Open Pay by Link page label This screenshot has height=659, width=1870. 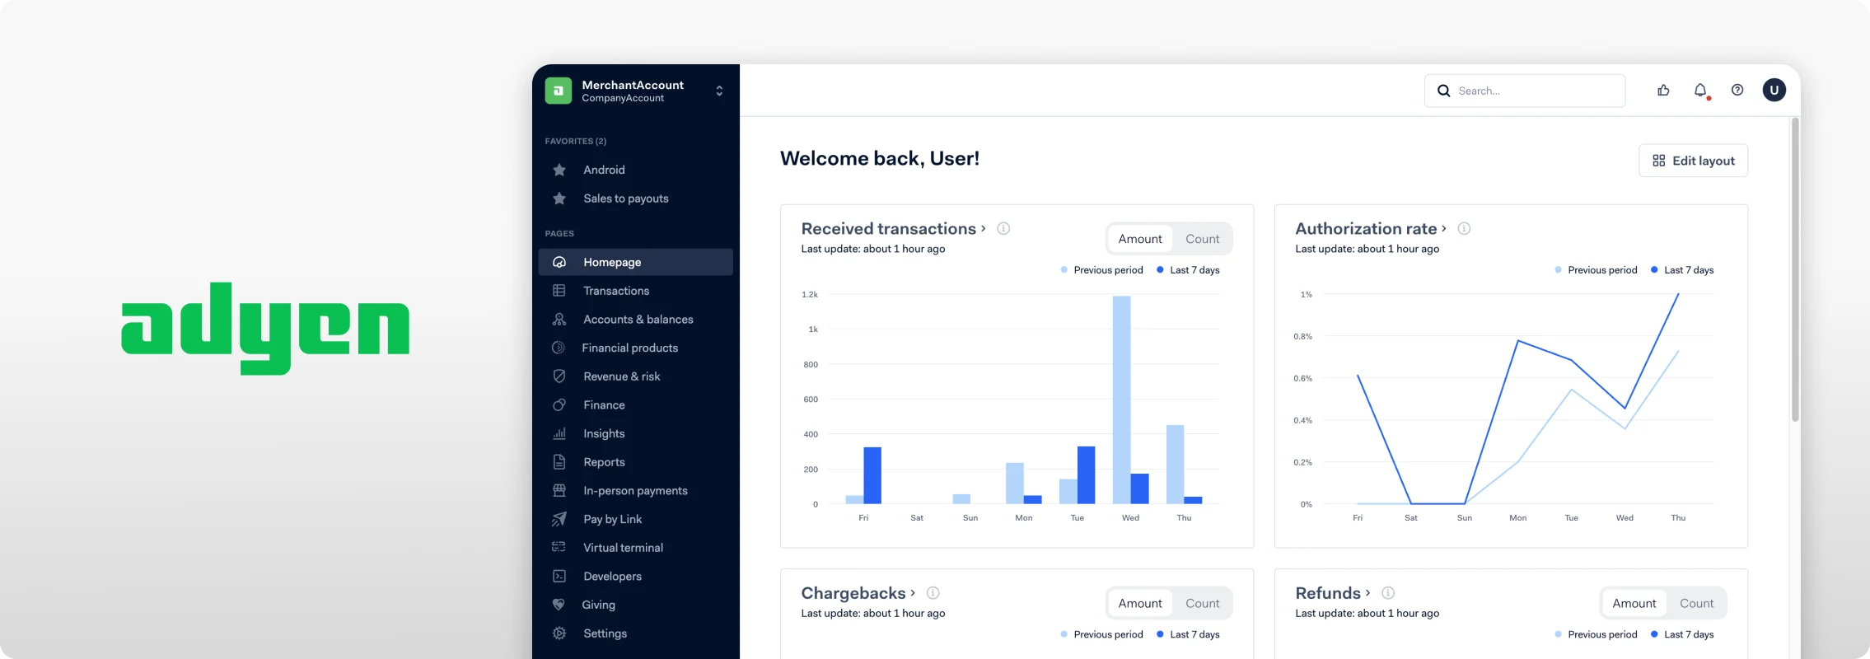[612, 519]
